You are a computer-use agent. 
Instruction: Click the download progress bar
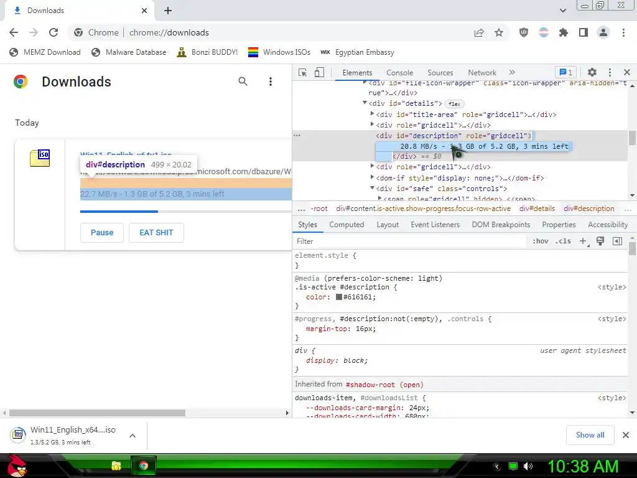click(x=186, y=212)
